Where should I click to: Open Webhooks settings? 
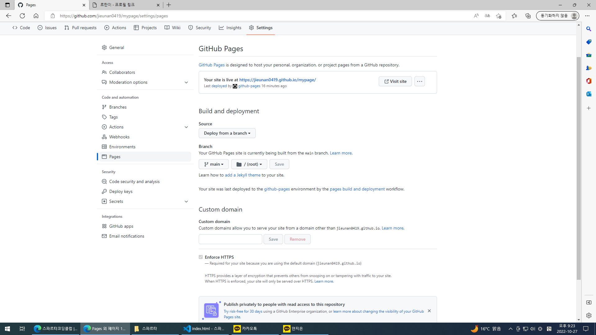coord(145,137)
